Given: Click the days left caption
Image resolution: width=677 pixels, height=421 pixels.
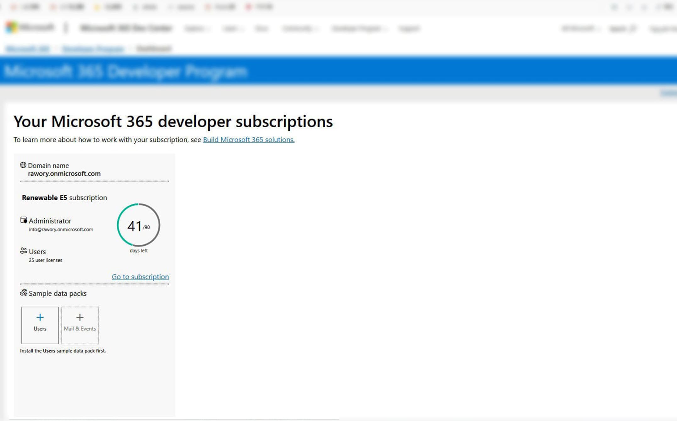Looking at the screenshot, I should point(139,251).
